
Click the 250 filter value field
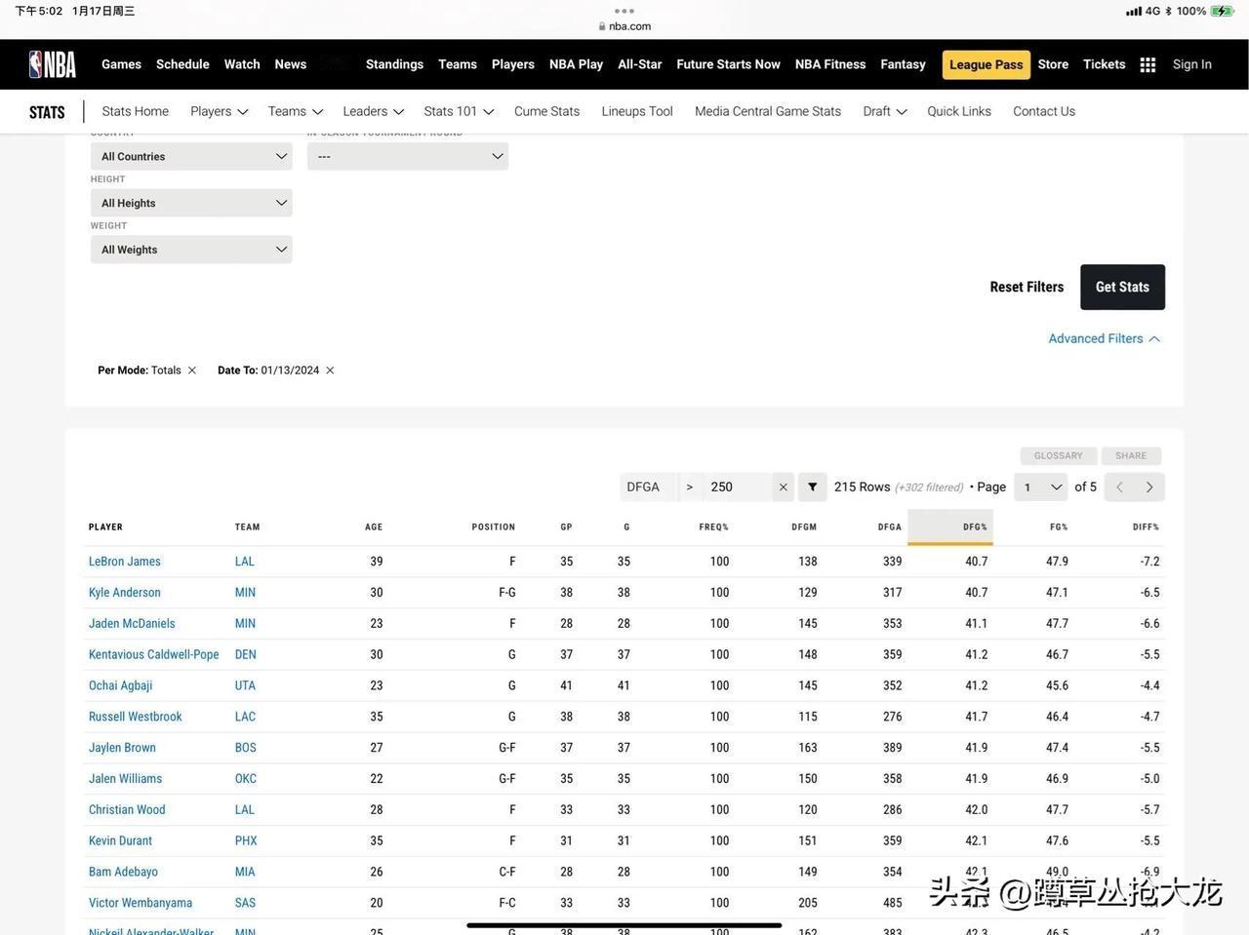coord(739,487)
